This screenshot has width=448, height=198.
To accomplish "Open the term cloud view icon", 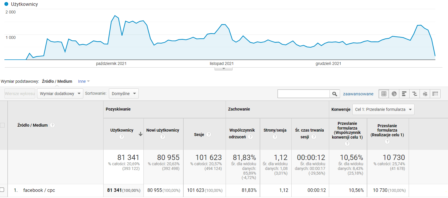I will tap(425, 94).
